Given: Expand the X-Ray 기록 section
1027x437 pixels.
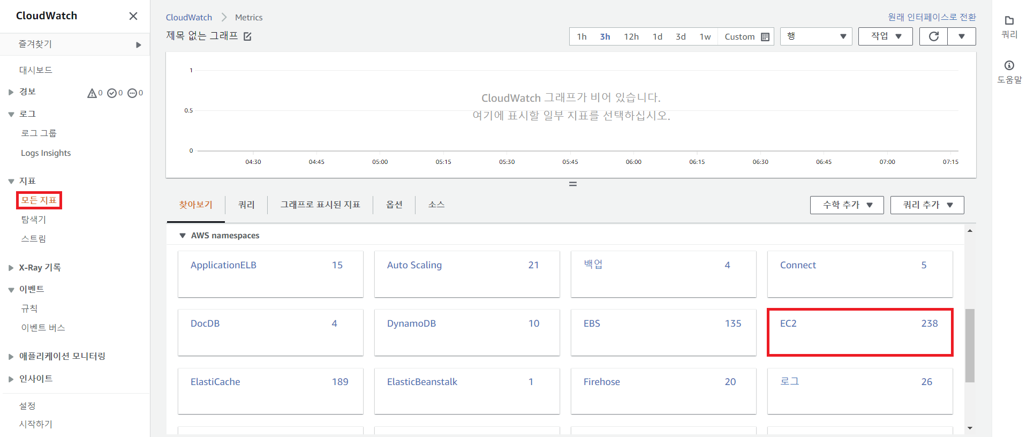Looking at the screenshot, I should pos(11,268).
